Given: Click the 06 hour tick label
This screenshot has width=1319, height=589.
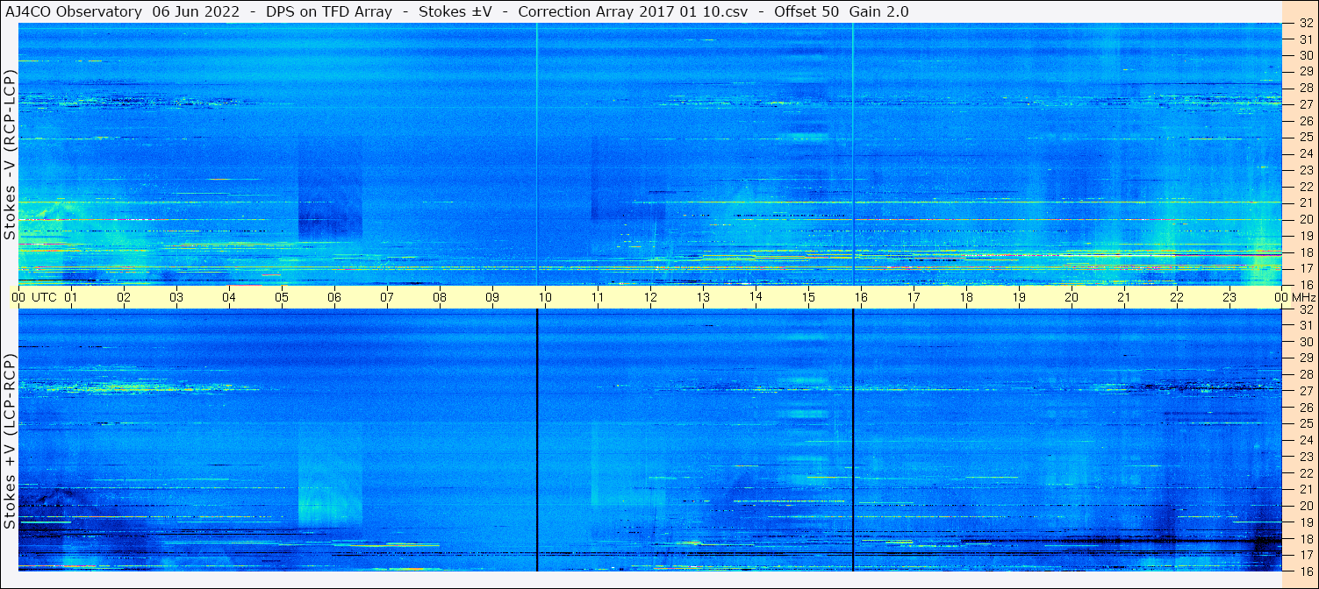Looking at the screenshot, I should pos(334,297).
